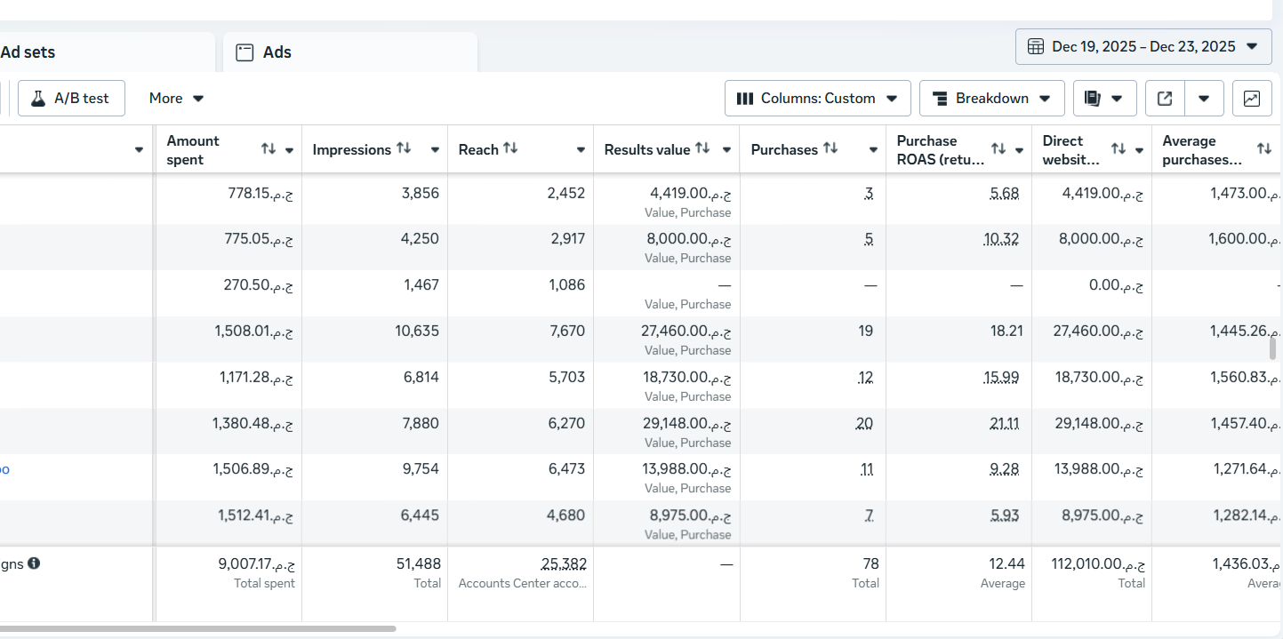The height and width of the screenshot is (639, 1283).
Task: Open the export report share icon
Action: [1165, 98]
